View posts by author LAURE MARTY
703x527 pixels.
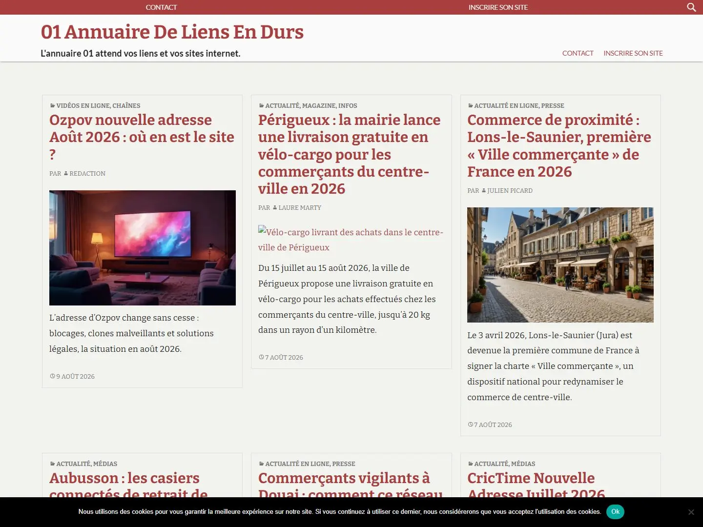click(x=300, y=207)
